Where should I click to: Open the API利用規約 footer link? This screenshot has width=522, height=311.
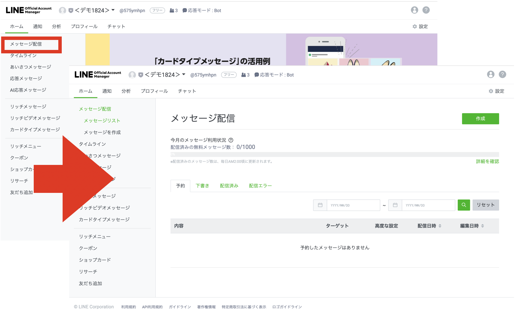tap(152, 307)
